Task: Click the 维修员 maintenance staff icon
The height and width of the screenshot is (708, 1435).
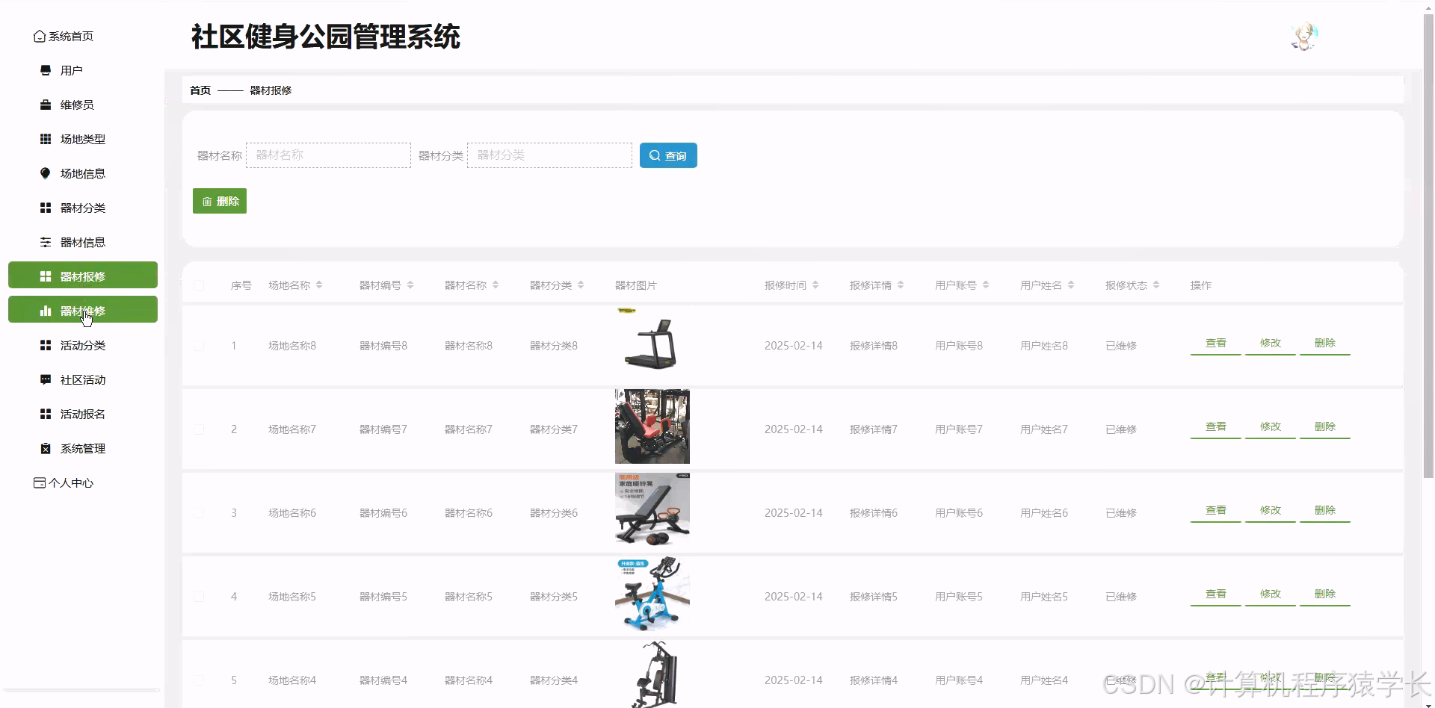Action: (x=44, y=105)
